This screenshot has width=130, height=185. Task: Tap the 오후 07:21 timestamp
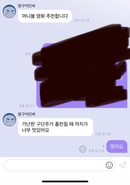[27, 106]
